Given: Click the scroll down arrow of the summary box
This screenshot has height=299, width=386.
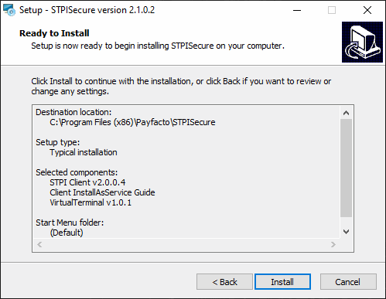Looking at the screenshot, I should point(347,232).
